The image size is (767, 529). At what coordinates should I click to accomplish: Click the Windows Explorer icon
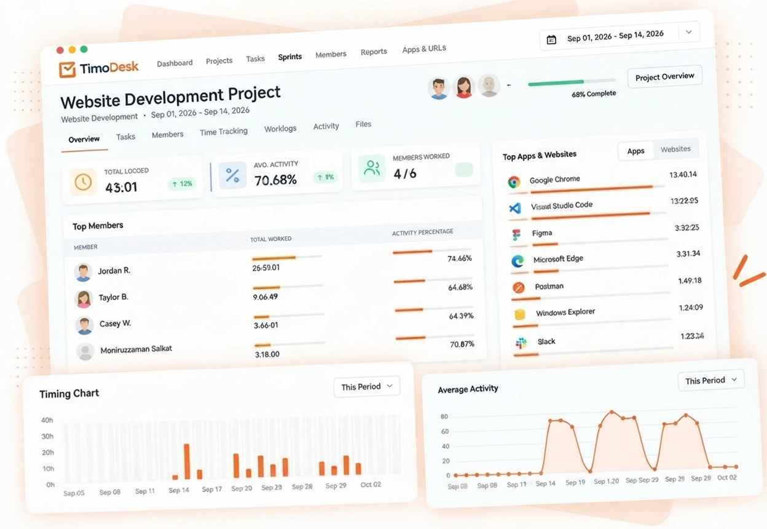520,314
